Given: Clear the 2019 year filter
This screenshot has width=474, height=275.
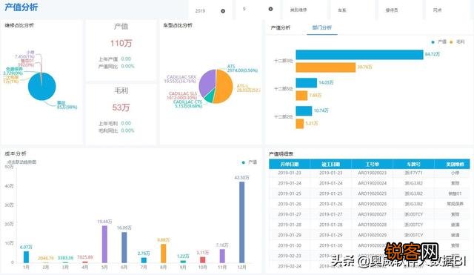Looking at the screenshot, I should tap(223, 11).
